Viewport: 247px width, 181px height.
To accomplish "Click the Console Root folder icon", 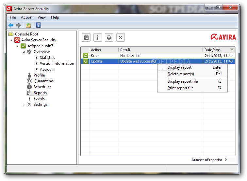I will (11, 34).
